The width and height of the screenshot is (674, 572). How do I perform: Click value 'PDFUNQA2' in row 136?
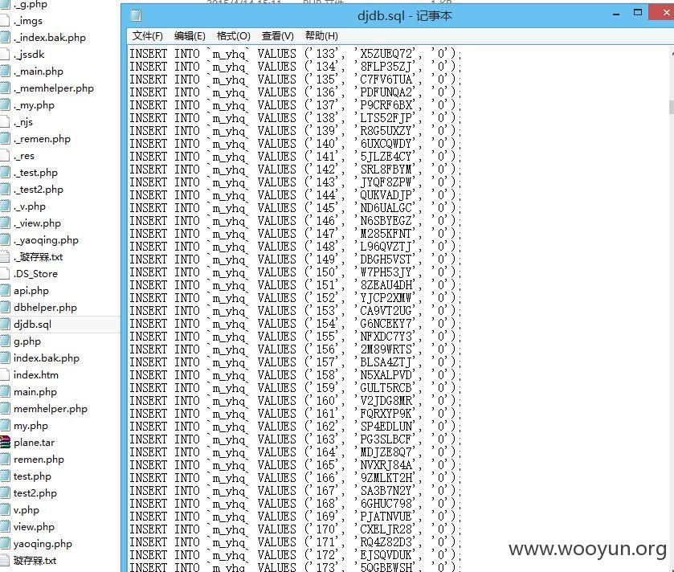(x=386, y=92)
